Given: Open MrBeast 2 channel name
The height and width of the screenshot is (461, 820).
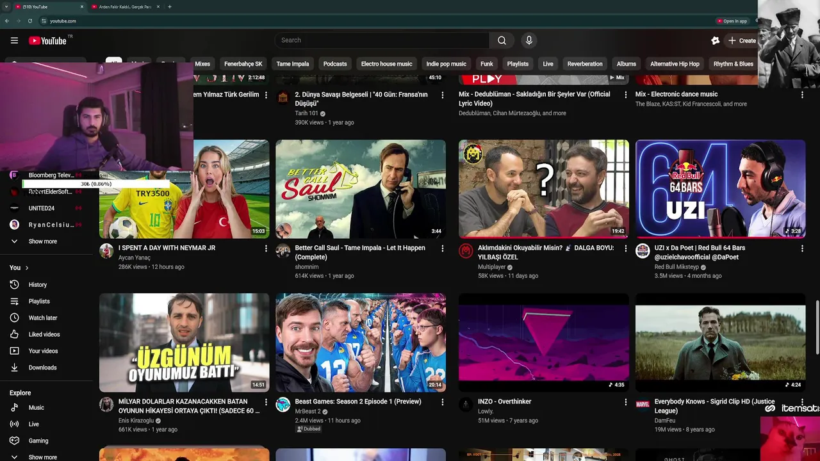Looking at the screenshot, I should (307, 412).
